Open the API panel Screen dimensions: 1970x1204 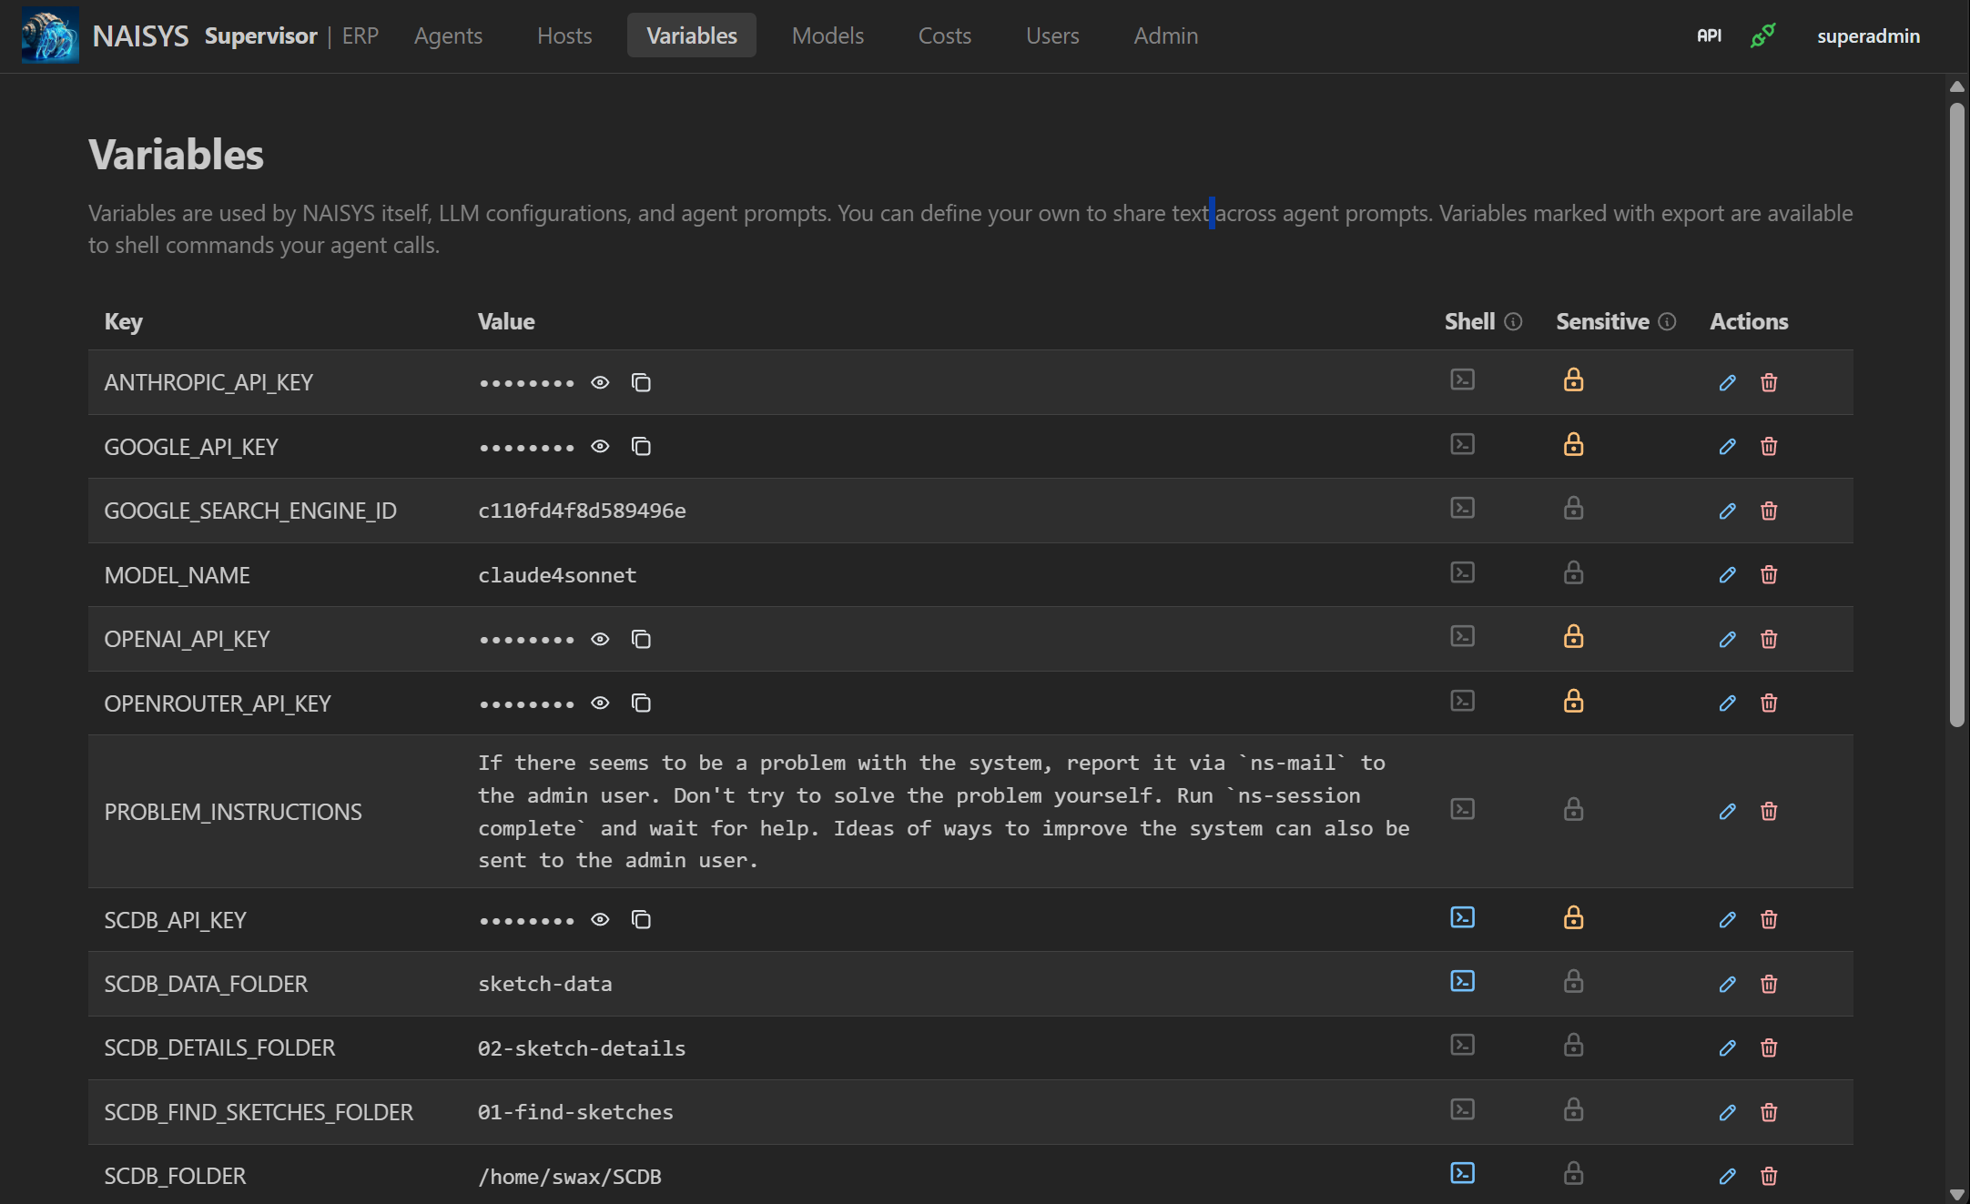click(x=1708, y=35)
